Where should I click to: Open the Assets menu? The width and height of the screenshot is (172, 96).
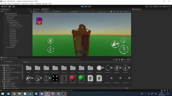pyautogui.click(x=9, y=4)
